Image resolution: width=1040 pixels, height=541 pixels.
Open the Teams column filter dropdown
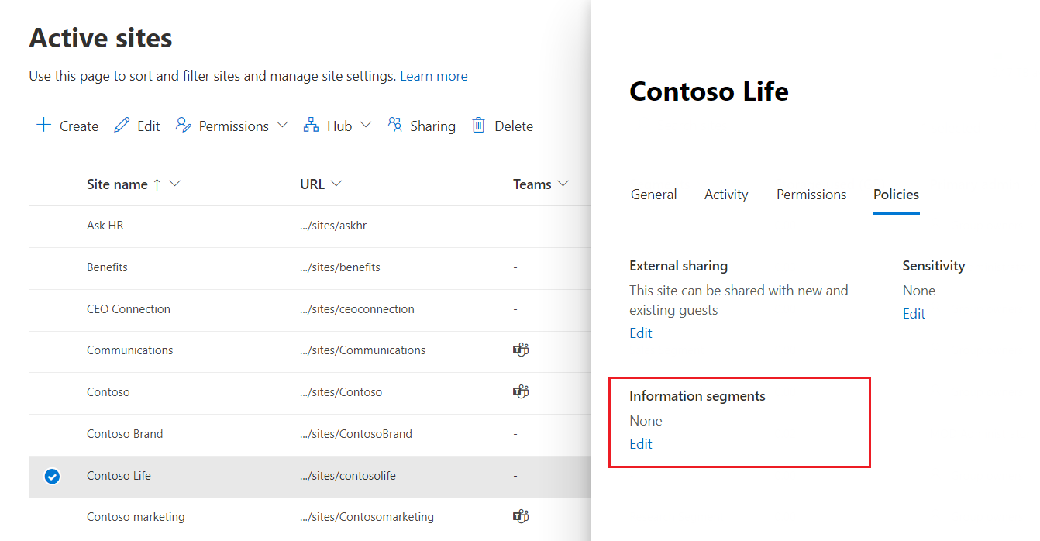point(563,184)
